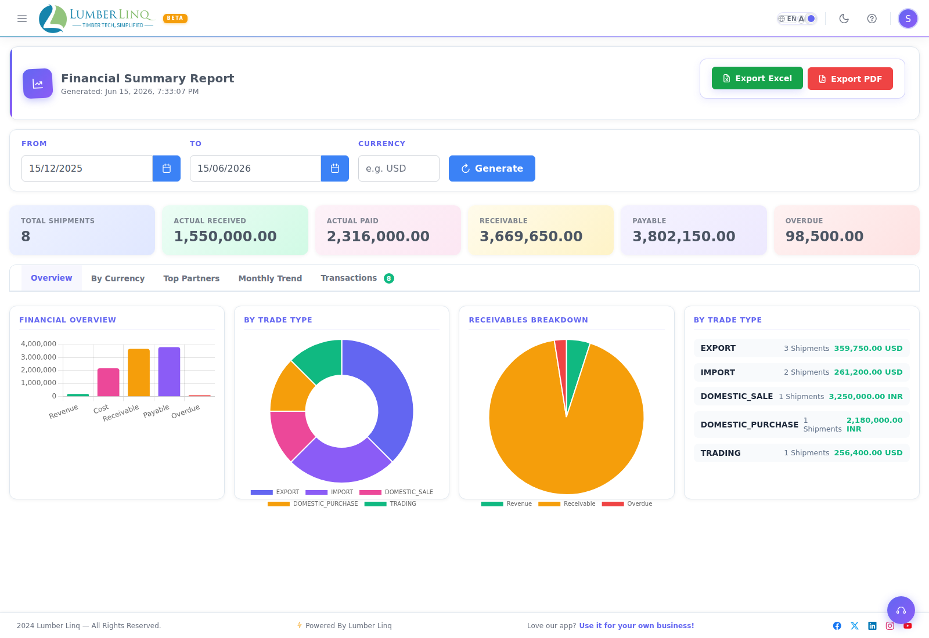This screenshot has width=929, height=638.
Task: Select the EXPORT trade type row
Action: click(801, 348)
